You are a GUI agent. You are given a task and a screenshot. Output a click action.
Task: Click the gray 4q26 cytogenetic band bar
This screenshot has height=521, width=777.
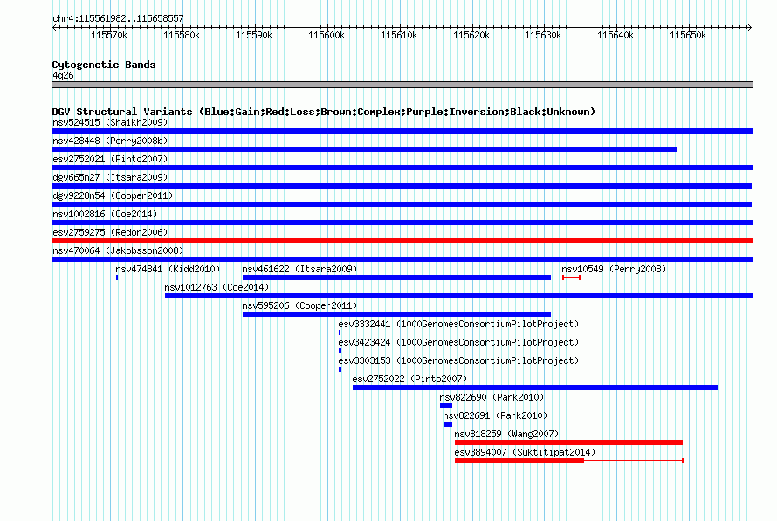click(402, 85)
